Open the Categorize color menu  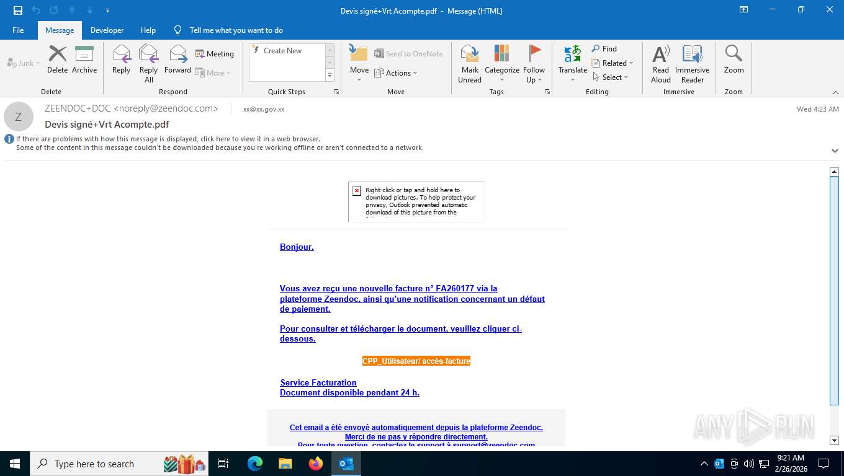[502, 64]
